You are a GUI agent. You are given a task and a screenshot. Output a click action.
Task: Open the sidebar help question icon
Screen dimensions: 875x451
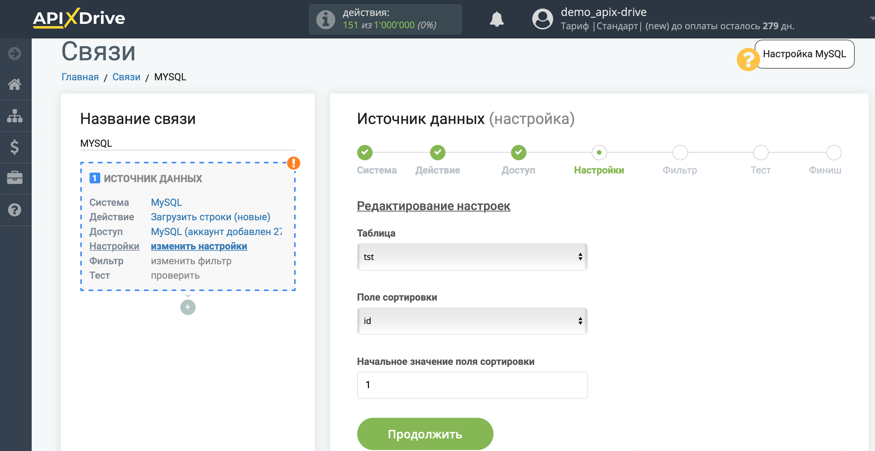pyautogui.click(x=14, y=210)
